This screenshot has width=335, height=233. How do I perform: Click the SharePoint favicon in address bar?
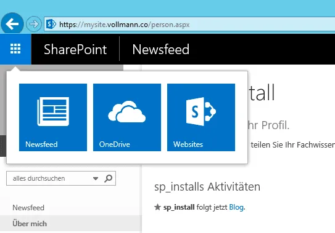pyautogui.click(x=51, y=24)
